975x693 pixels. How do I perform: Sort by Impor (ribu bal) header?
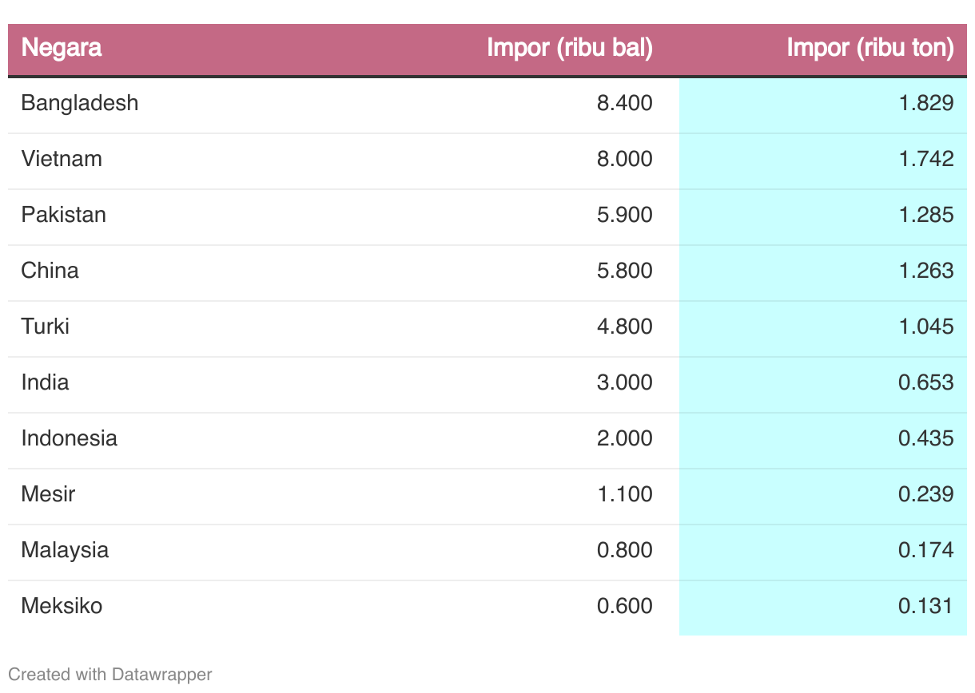pos(570,48)
